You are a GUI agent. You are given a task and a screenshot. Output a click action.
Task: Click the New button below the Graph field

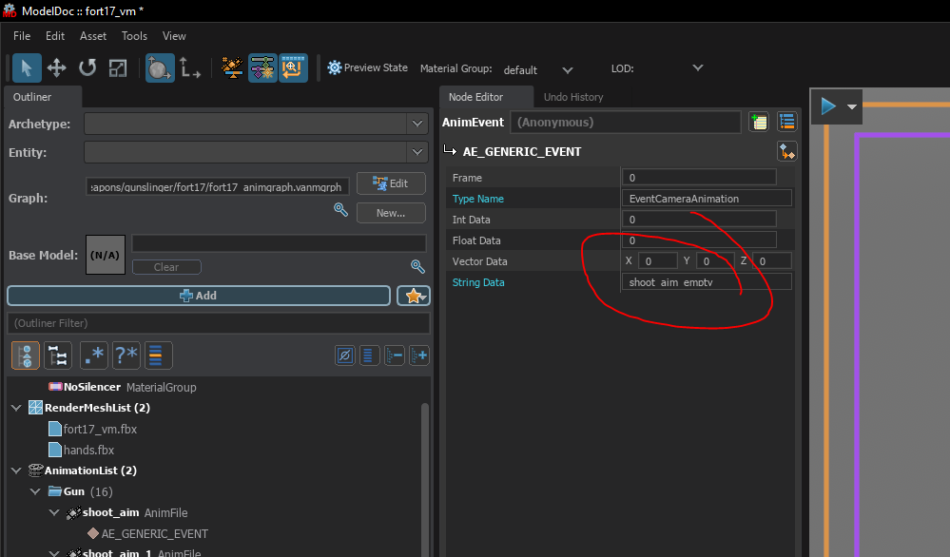tap(391, 212)
